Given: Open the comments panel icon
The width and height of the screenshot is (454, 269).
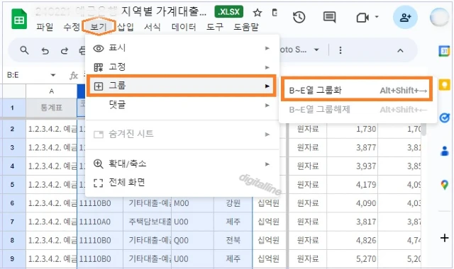Looking at the screenshot, I should pyautogui.click(x=329, y=18).
